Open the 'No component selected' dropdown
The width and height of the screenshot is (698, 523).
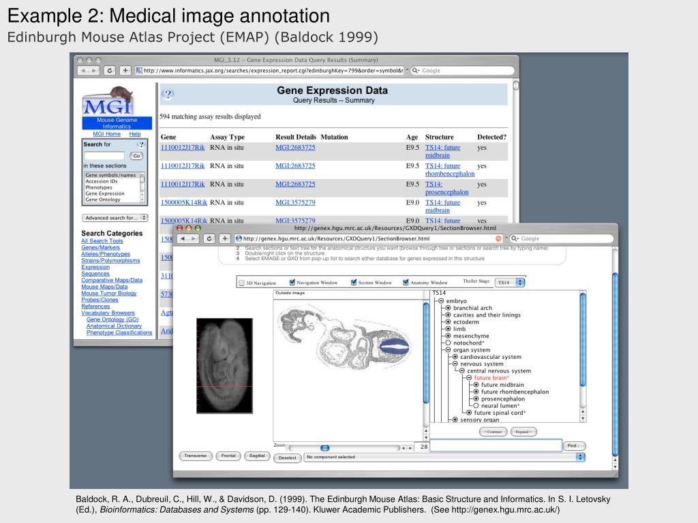click(444, 457)
